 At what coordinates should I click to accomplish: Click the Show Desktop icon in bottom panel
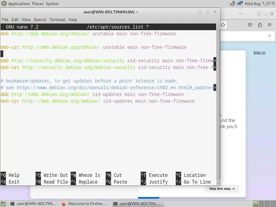click(3, 204)
